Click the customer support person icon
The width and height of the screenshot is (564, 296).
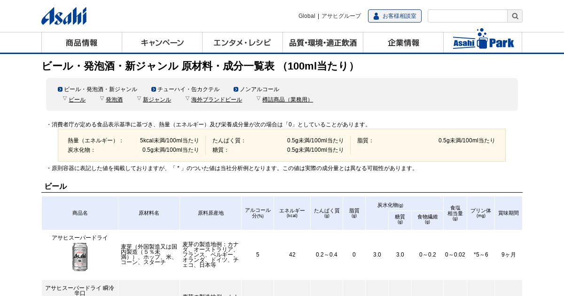pyautogui.click(x=376, y=16)
